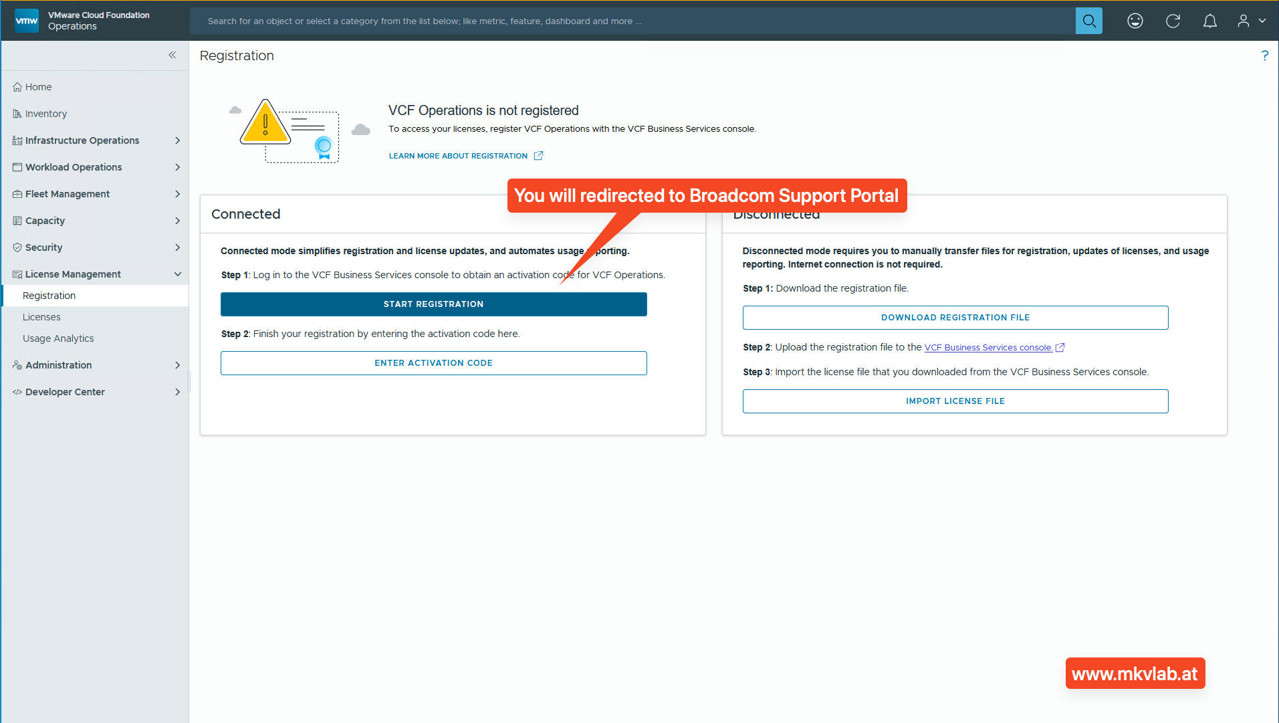Open Usage Analytics page

point(58,338)
